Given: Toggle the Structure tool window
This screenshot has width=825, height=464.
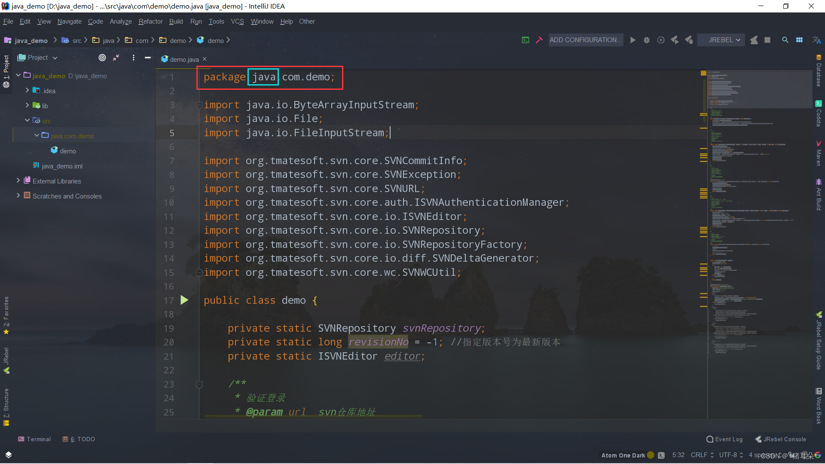Looking at the screenshot, I should click(6, 406).
